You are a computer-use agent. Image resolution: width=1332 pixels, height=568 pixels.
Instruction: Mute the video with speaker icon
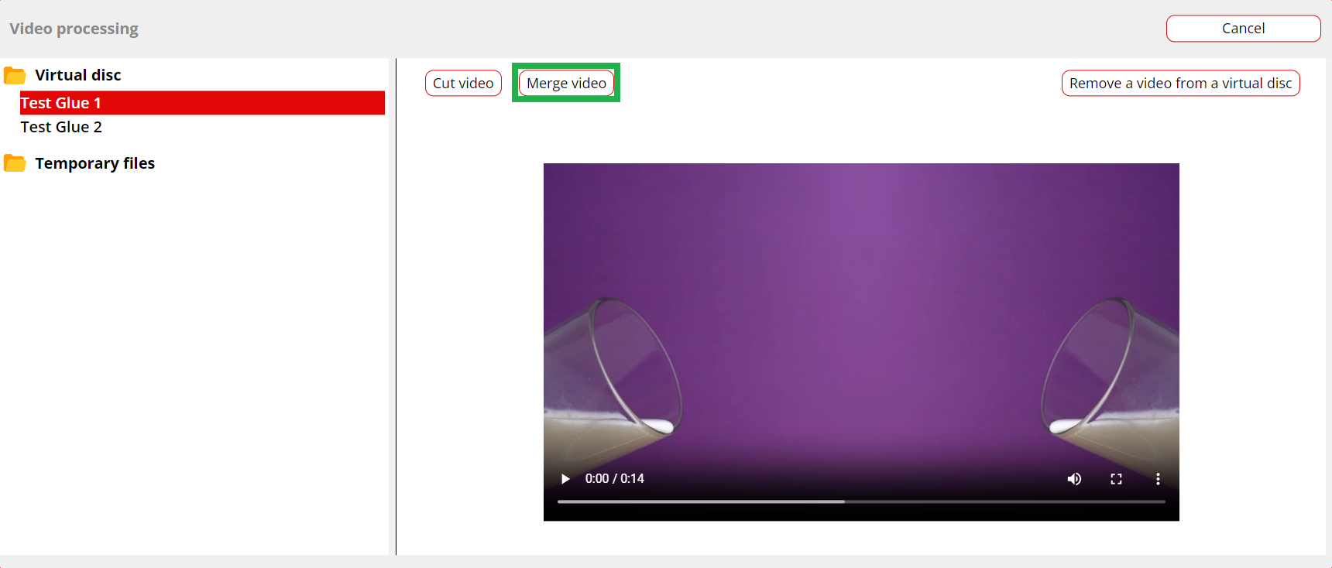(1074, 479)
